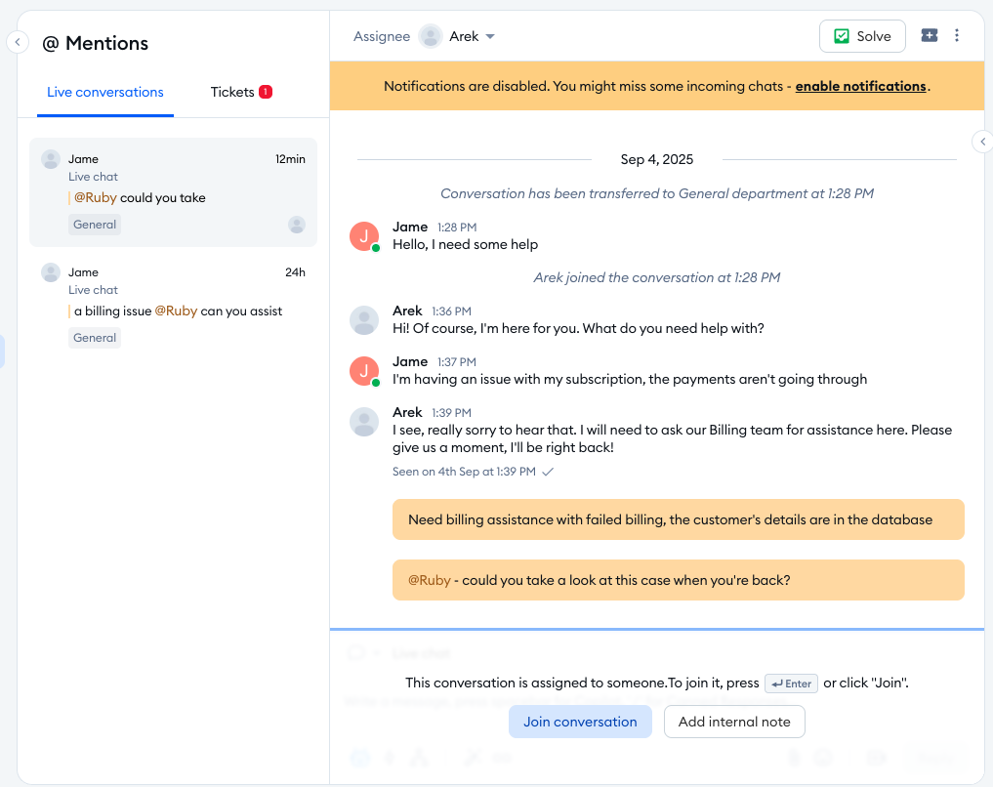Click the General tag on the 24h conversation

[95, 338]
